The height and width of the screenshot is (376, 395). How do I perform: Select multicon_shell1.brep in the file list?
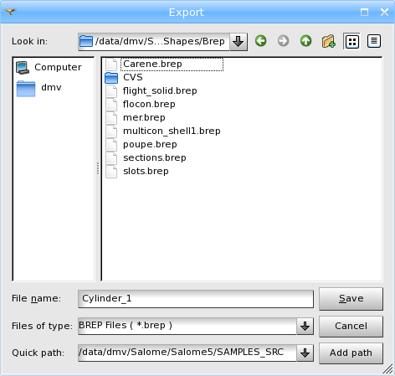[x=163, y=131]
